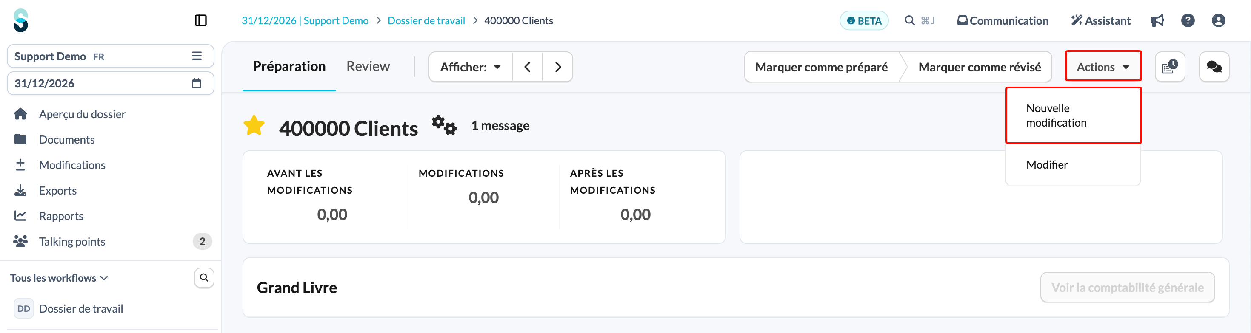Click Marquer comme révisé
This screenshot has height=333, width=1251.
point(979,67)
